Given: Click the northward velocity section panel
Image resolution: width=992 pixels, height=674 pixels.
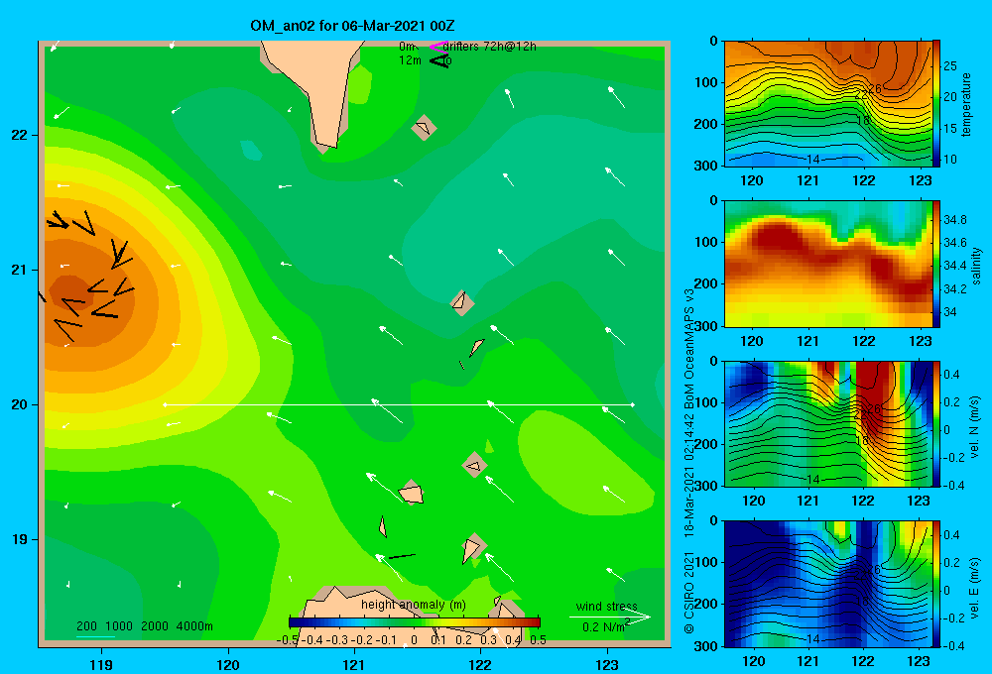Looking at the screenshot, I should 828,423.
